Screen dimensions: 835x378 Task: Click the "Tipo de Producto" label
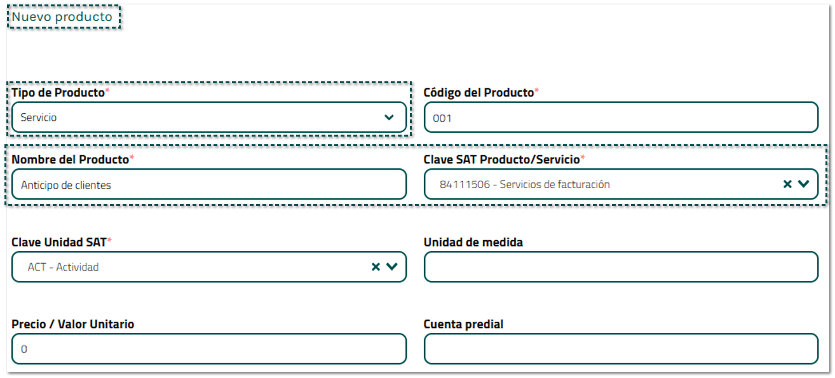click(x=58, y=93)
